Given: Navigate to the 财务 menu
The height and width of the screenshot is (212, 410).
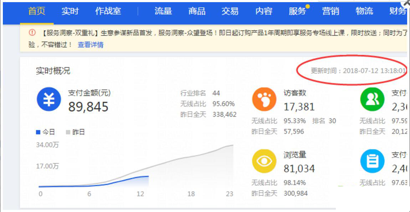Looking at the screenshot, I should pyautogui.click(x=398, y=11).
